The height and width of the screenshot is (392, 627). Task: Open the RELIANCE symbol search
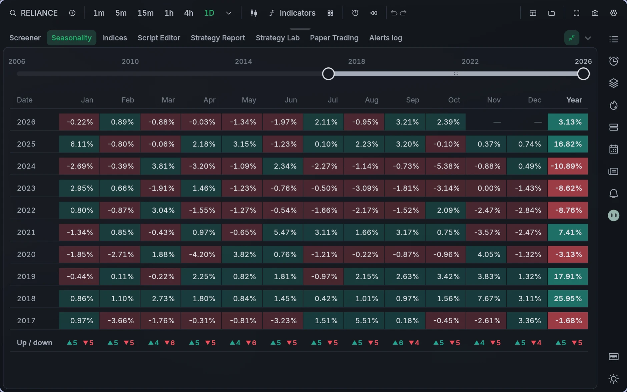(x=34, y=13)
